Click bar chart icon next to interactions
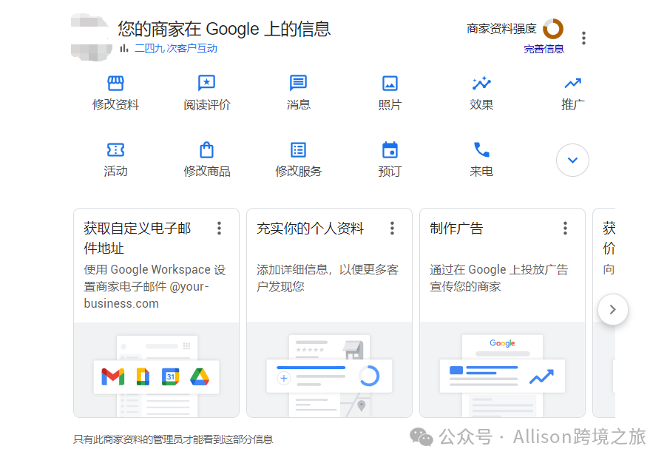The height and width of the screenshot is (463, 667). click(123, 48)
